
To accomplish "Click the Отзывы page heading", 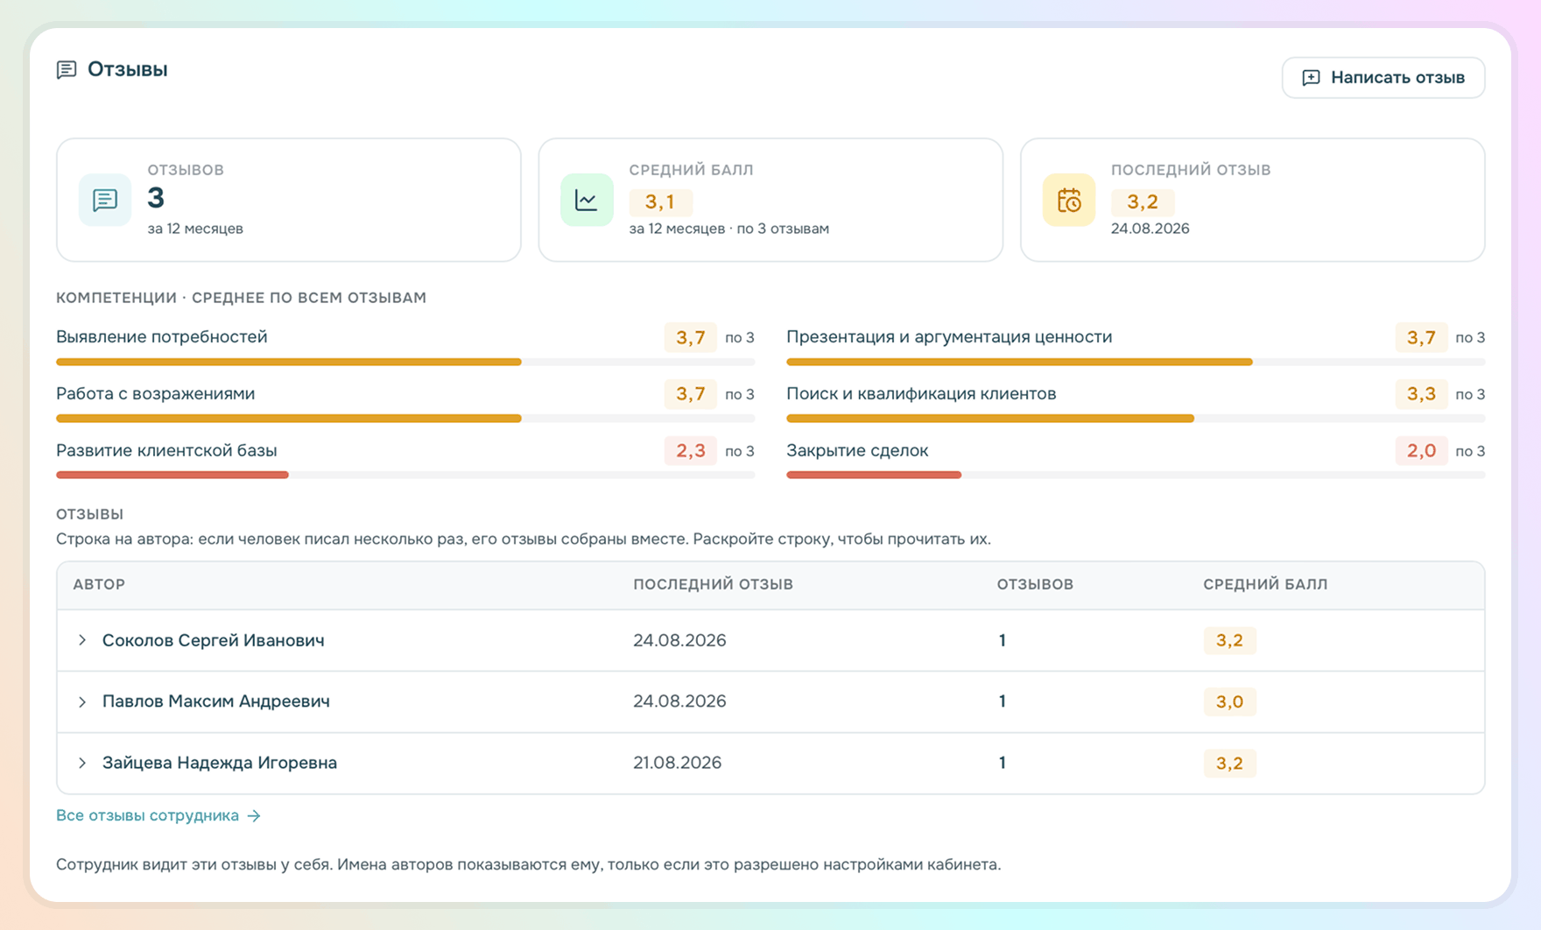I will click(x=127, y=69).
